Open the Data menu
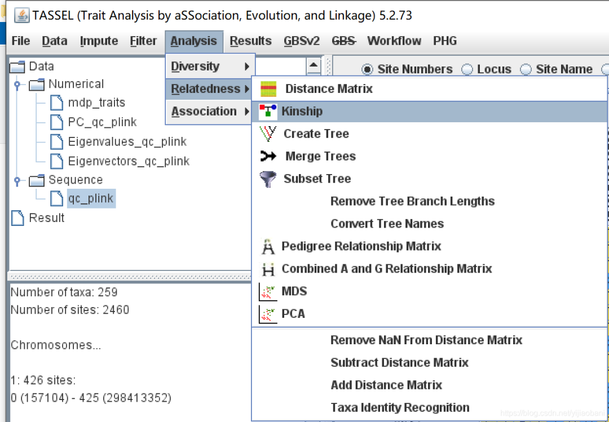 click(x=54, y=41)
